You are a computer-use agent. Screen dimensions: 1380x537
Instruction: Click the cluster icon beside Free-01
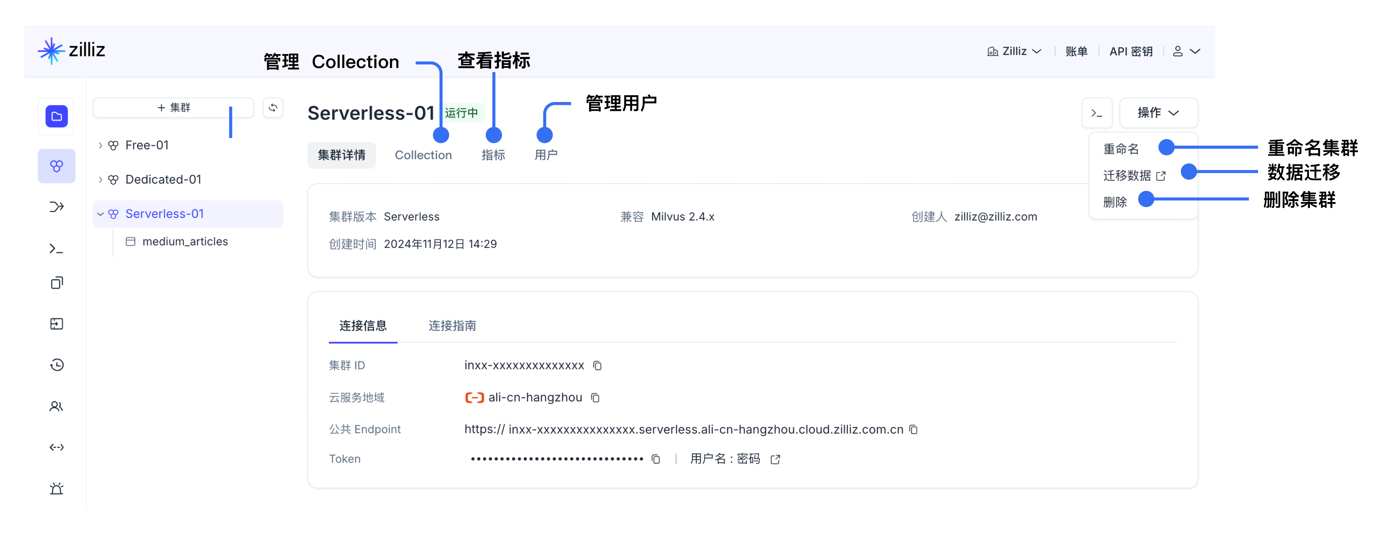point(113,146)
